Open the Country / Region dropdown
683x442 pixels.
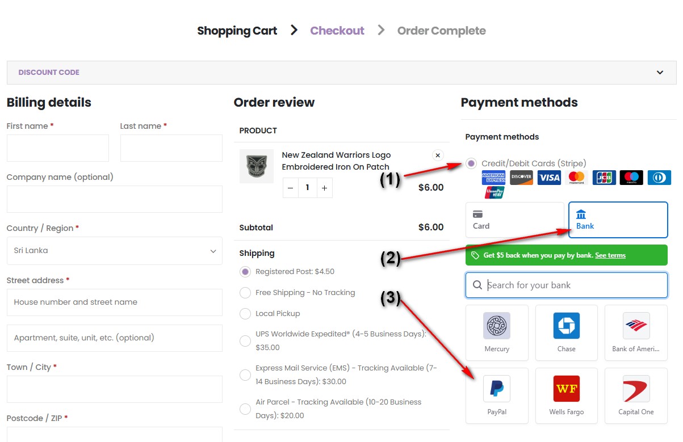pyautogui.click(x=114, y=251)
